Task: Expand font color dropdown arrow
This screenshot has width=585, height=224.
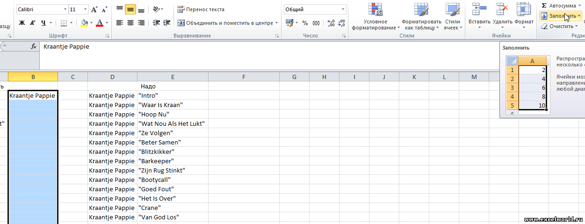Action: pos(107,22)
